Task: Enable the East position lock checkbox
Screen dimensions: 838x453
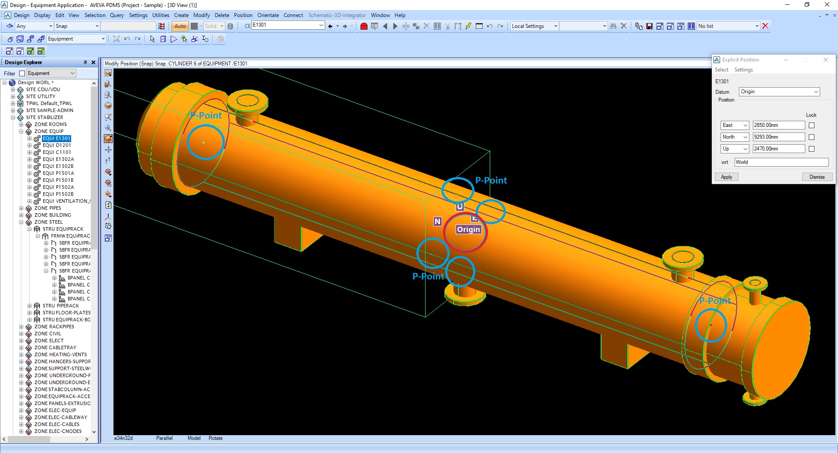Action: [x=811, y=126]
